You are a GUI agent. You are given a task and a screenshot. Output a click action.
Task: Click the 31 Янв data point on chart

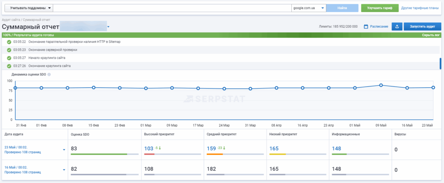pyautogui.click(x=15, y=88)
